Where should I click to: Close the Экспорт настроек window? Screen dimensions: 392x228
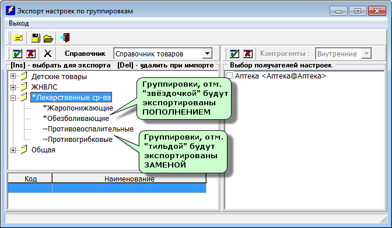[377, 11]
